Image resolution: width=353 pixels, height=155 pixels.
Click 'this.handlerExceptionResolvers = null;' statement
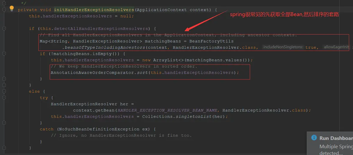81,16
